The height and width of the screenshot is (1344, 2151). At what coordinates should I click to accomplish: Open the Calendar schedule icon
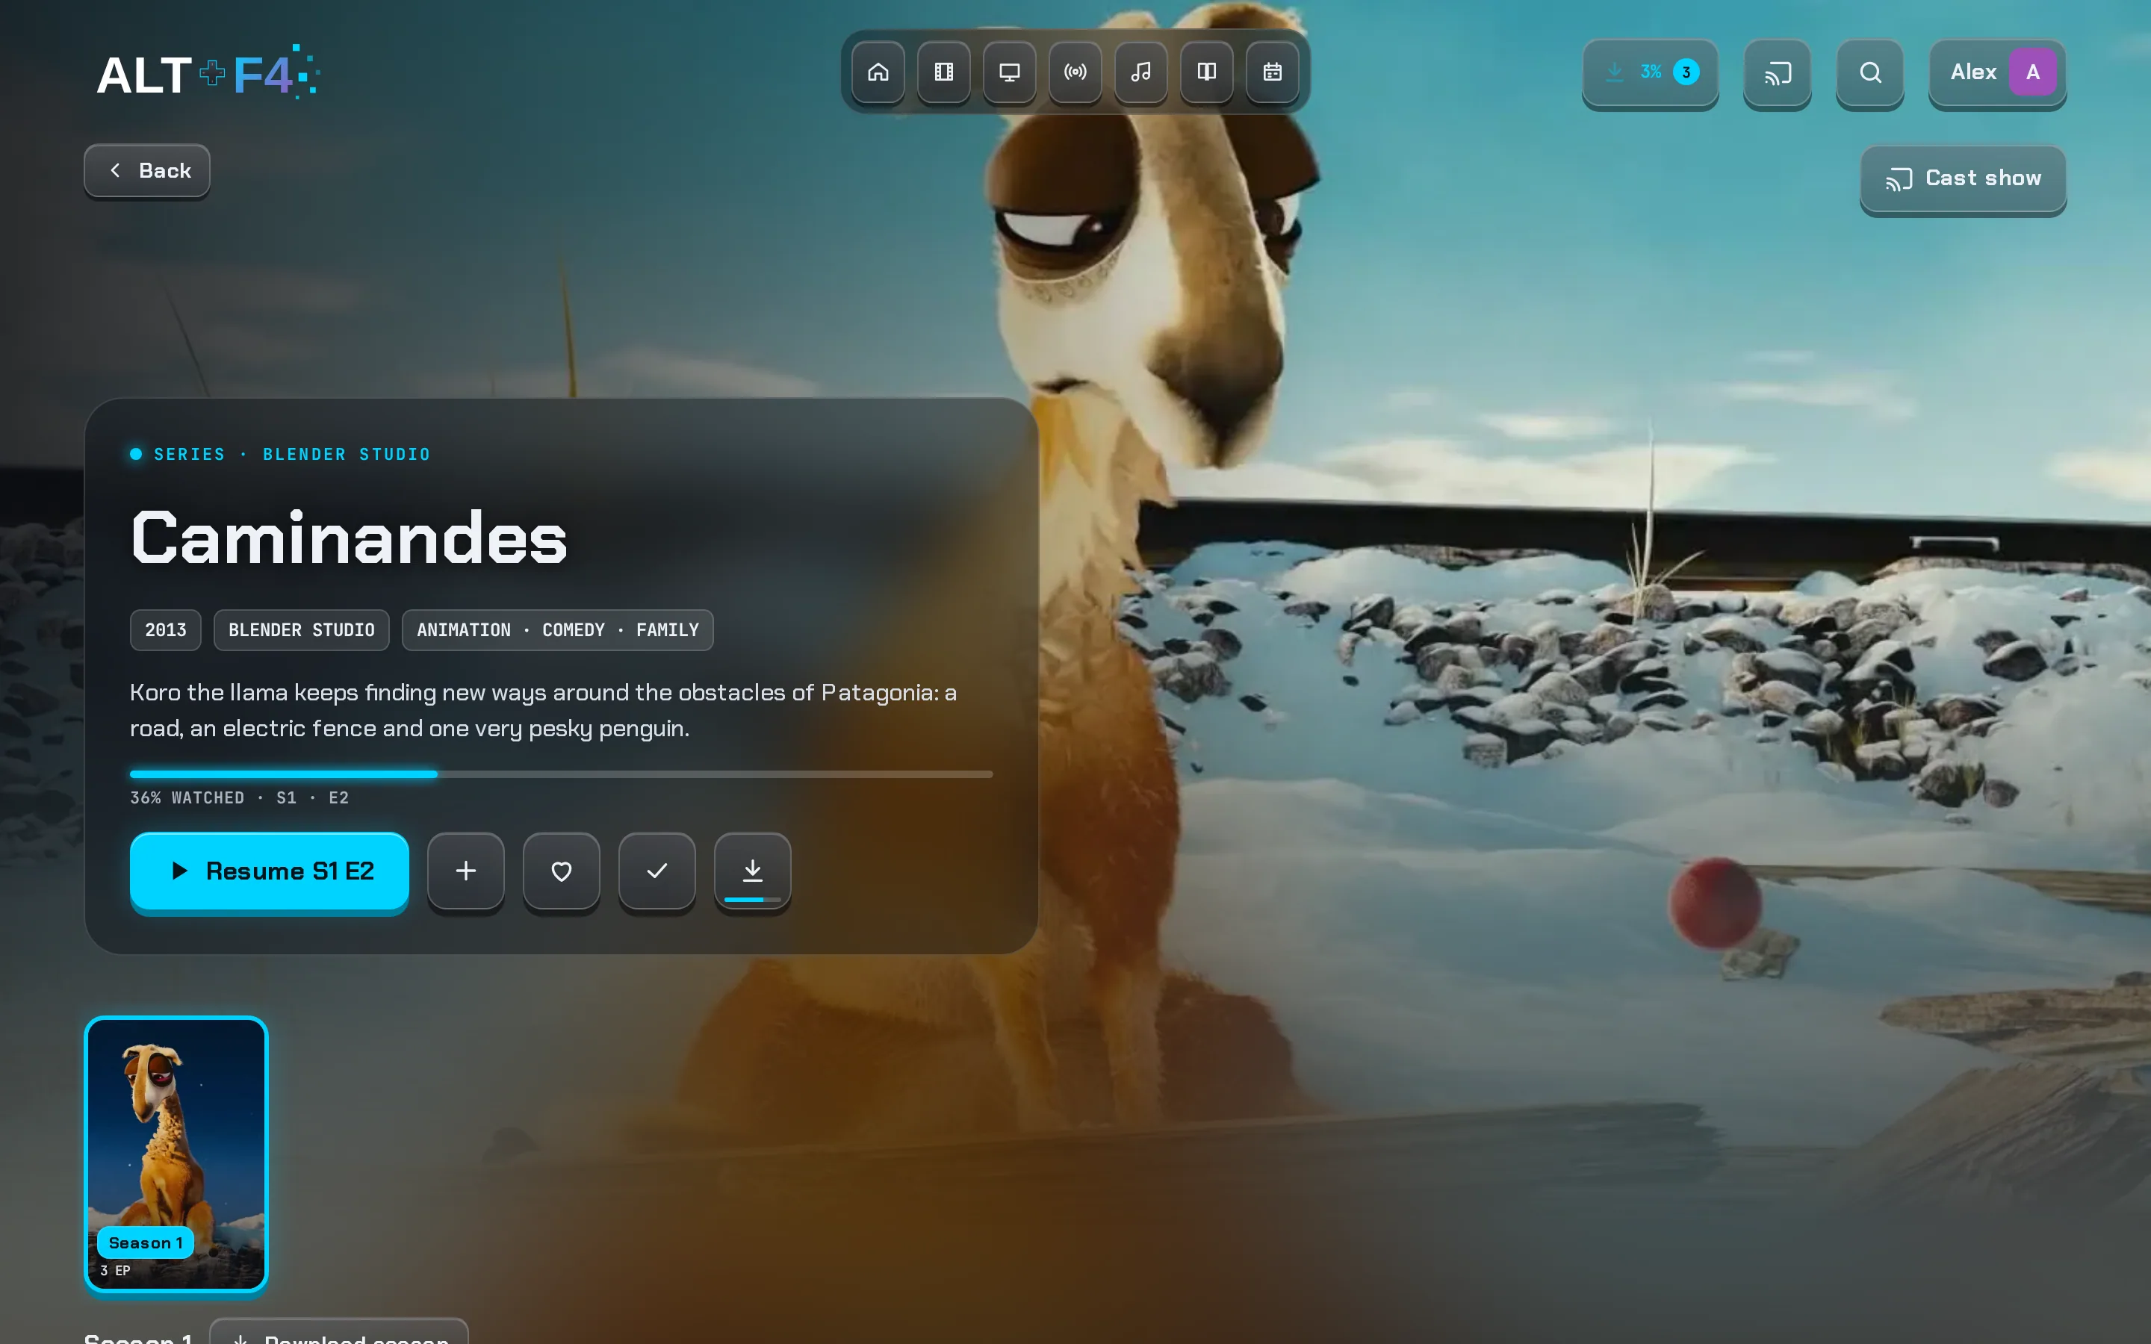point(1273,72)
